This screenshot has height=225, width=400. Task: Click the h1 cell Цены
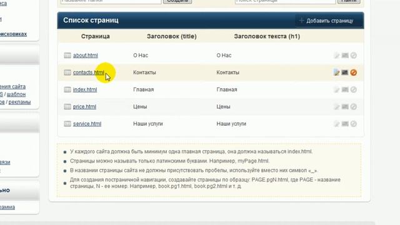(224, 107)
